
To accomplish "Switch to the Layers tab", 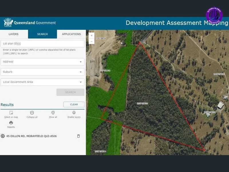I will [x=14, y=34].
